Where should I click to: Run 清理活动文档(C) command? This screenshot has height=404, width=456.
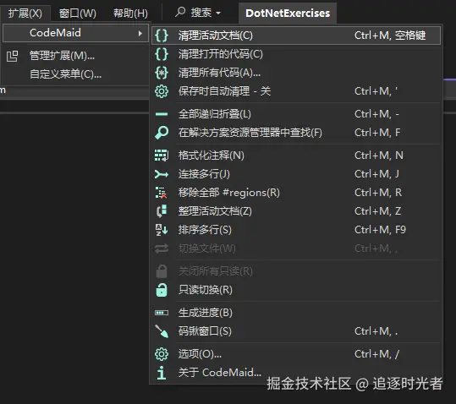click(297, 35)
